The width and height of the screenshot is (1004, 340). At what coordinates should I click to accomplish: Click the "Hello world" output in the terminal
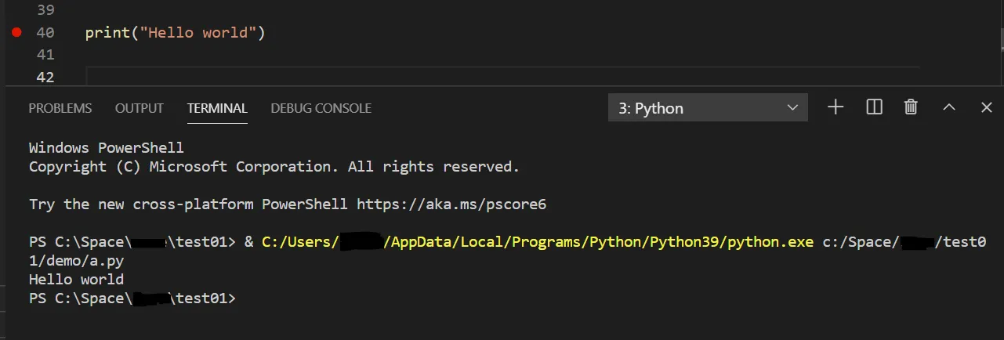(76, 280)
